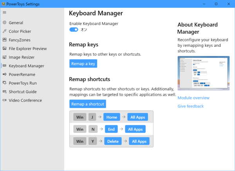Viewport: 235px width, 171px height.
Task: Click the Shortcut Guide icon
Action: coord(4,91)
